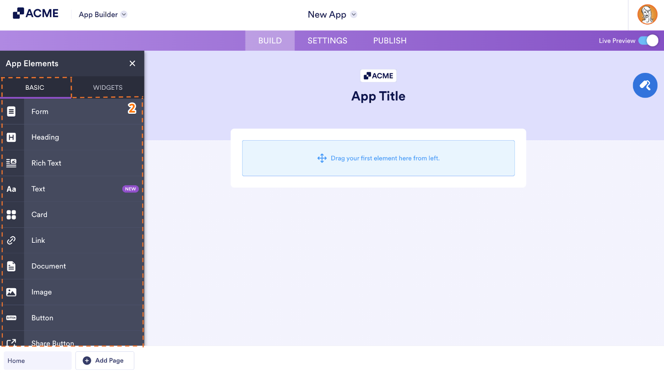Open the user profile avatar

647,14
